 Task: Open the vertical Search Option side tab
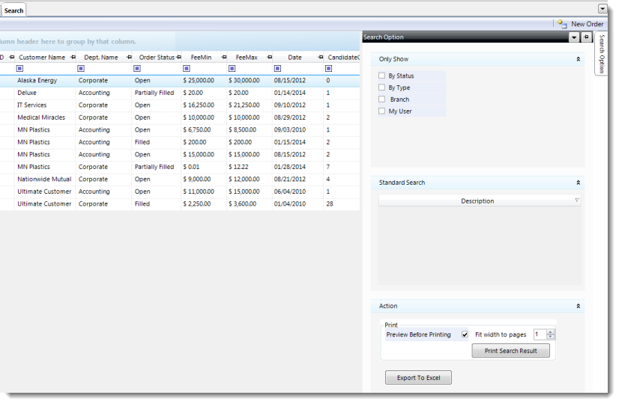pos(601,54)
